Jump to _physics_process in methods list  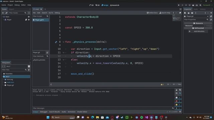tap(39, 60)
